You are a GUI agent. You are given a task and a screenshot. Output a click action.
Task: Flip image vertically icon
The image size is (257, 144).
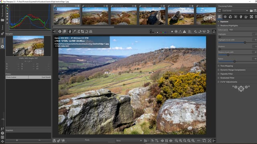208,32
